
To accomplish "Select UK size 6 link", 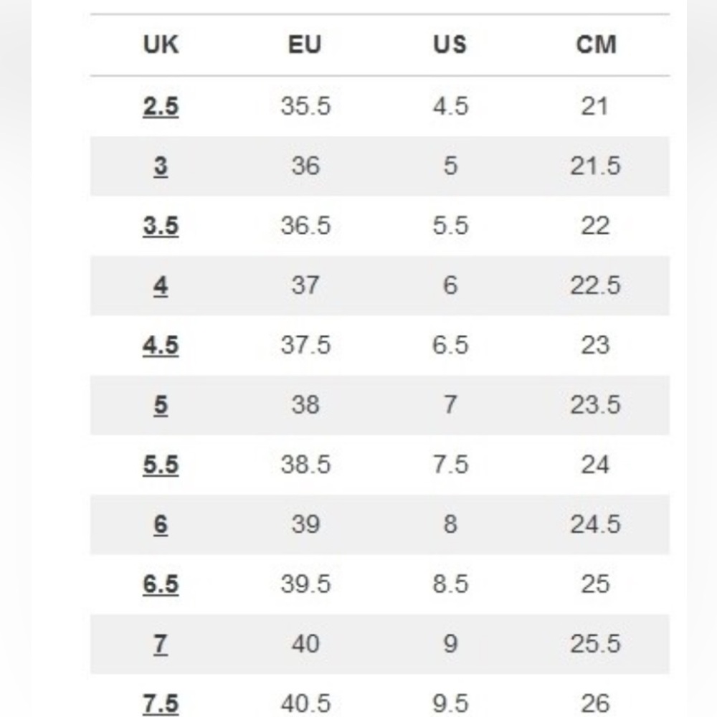I will [161, 525].
